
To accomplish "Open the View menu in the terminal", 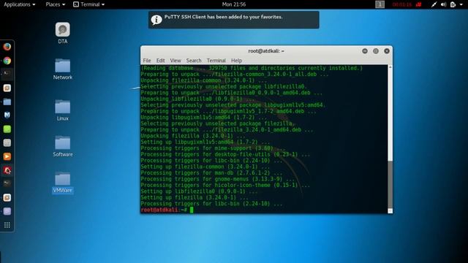I will tap(175, 61).
